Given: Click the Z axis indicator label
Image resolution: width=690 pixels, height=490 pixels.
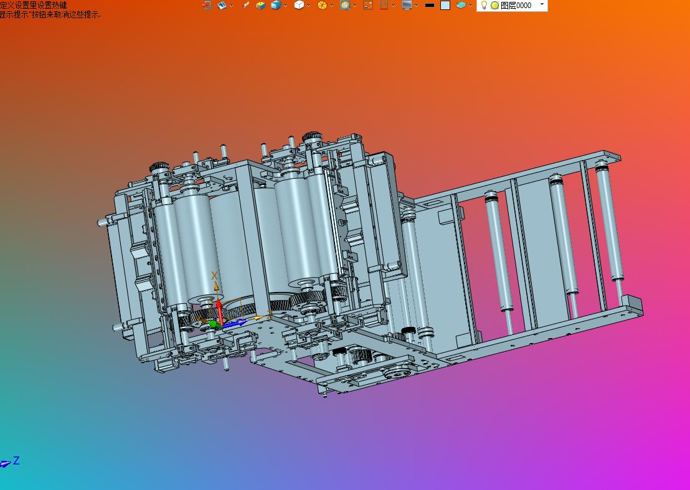Looking at the screenshot, I should coord(16,460).
